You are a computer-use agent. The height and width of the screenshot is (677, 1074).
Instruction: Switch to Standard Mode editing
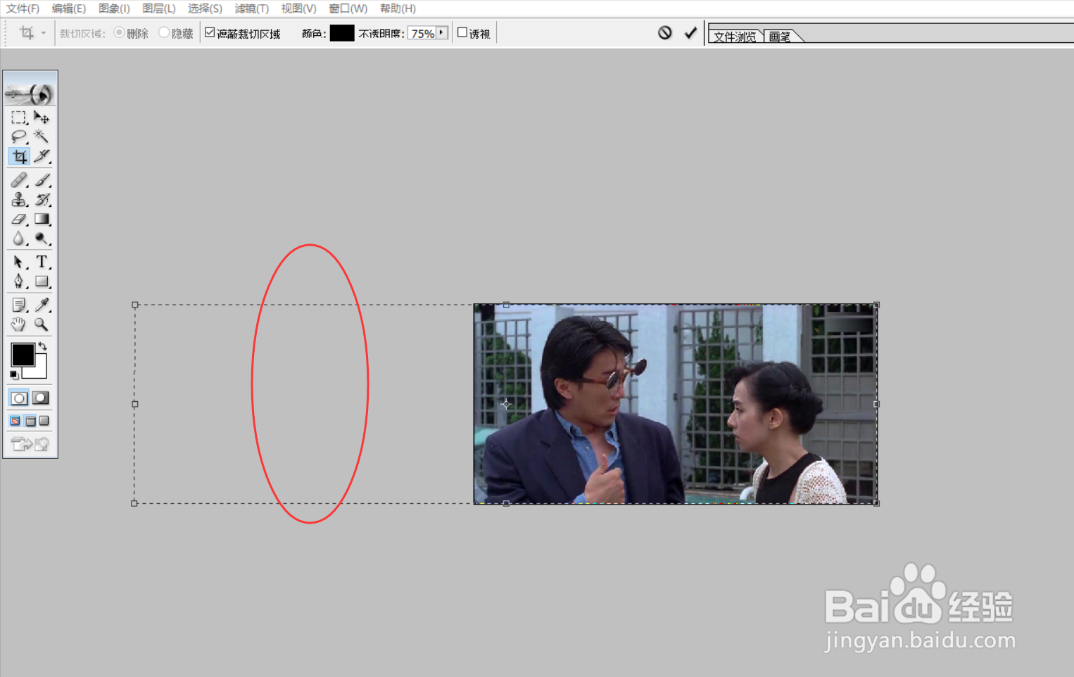click(x=19, y=398)
